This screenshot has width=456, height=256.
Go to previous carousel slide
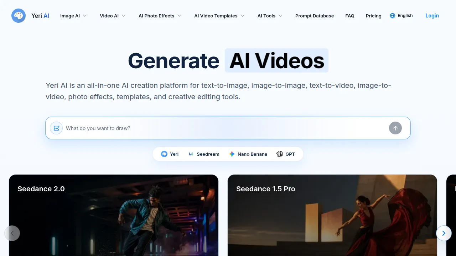click(12, 233)
